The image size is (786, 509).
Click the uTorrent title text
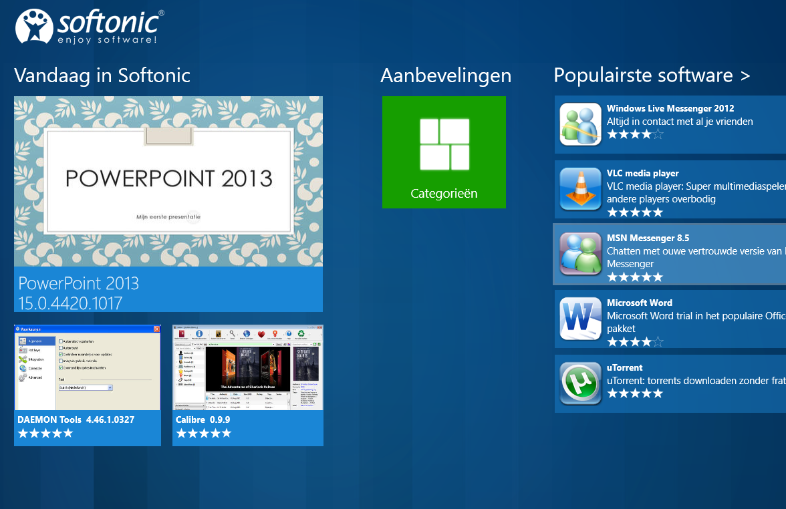(x=624, y=367)
